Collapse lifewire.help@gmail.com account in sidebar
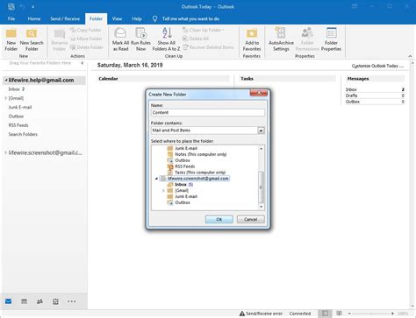 click(6, 80)
